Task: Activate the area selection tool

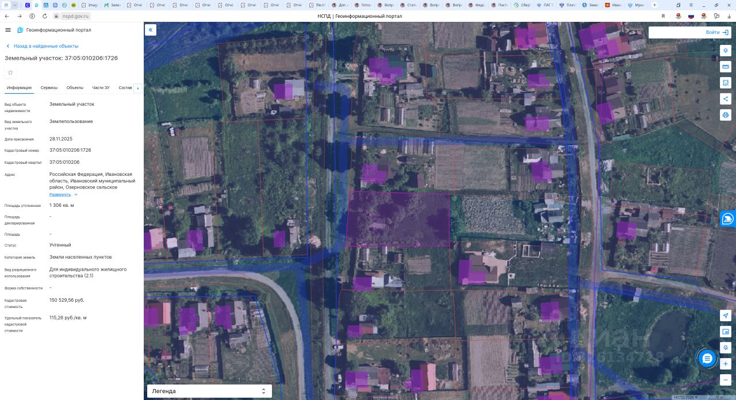Action: pyautogui.click(x=726, y=83)
